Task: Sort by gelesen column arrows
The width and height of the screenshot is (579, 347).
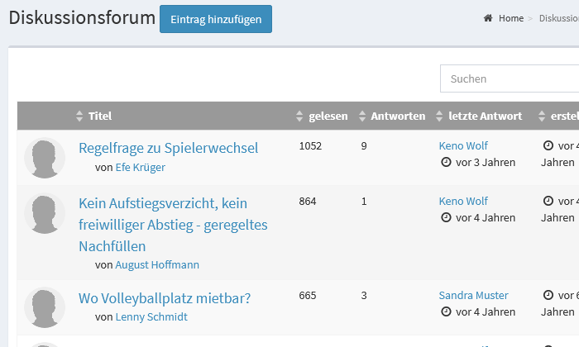Action: click(x=299, y=116)
